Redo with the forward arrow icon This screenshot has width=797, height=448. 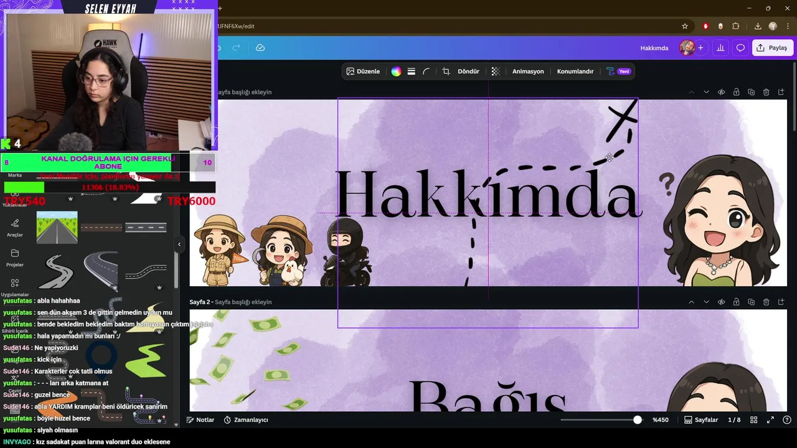click(237, 48)
